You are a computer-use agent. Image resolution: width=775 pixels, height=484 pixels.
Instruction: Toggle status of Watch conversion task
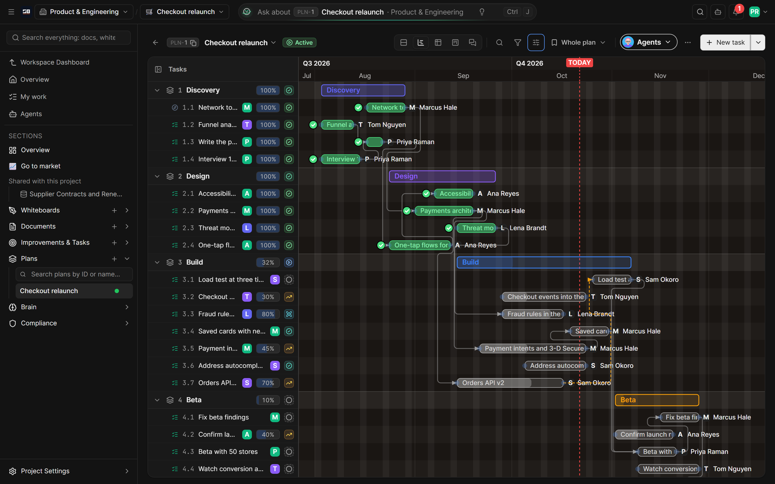point(289,469)
